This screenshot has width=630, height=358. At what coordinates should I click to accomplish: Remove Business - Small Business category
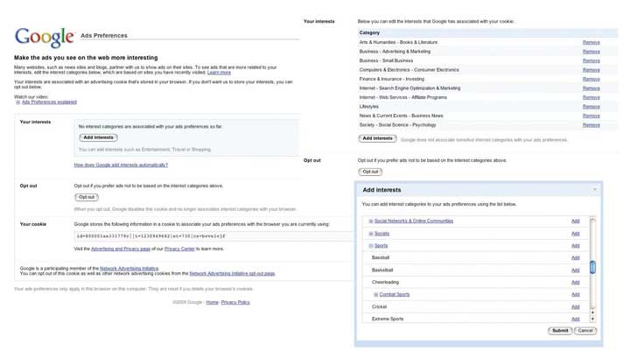(591, 61)
